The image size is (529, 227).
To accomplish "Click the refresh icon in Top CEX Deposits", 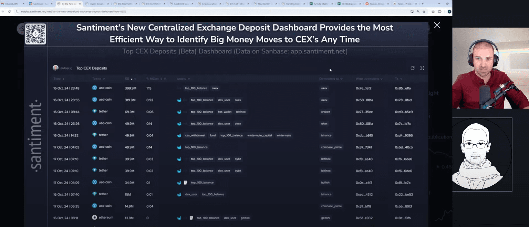I will pos(412,68).
